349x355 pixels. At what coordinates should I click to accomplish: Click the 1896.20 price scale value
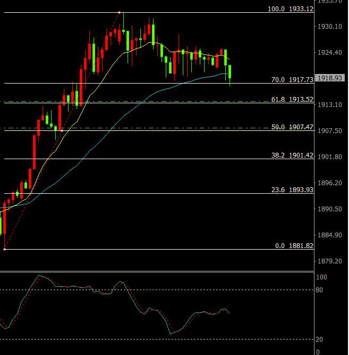(330, 183)
